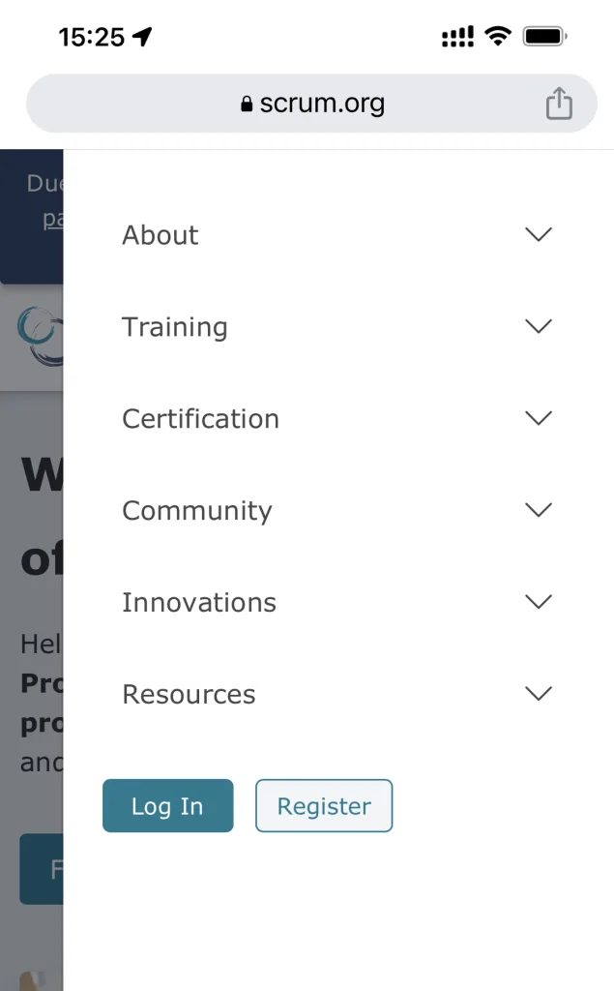This screenshot has width=614, height=991.
Task: Tap the Wi-Fi status icon
Action: [498, 36]
